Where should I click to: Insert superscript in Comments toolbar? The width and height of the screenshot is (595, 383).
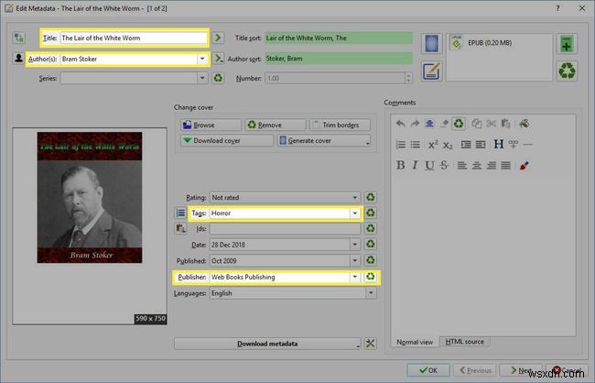click(x=433, y=144)
